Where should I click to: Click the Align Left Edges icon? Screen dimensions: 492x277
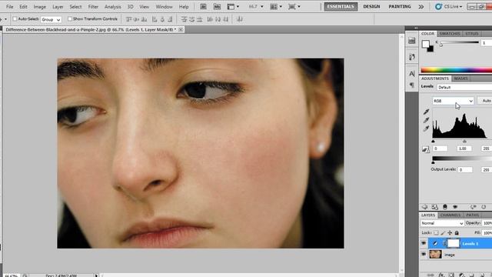(155, 19)
